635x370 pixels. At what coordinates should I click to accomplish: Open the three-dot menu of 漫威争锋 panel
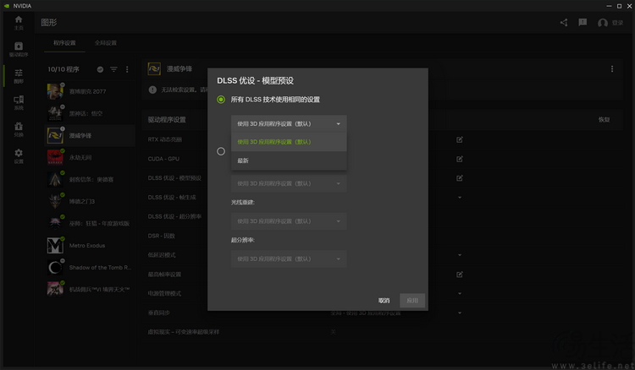tap(612, 69)
